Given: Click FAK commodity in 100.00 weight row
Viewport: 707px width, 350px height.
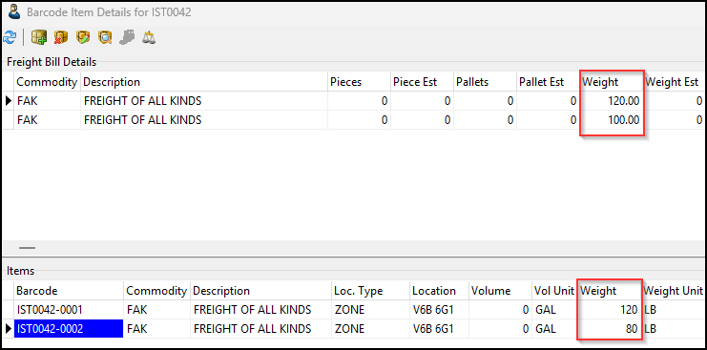Looking at the screenshot, I should 47,120.
